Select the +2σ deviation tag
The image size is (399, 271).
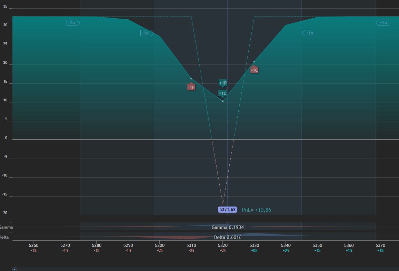click(x=382, y=23)
